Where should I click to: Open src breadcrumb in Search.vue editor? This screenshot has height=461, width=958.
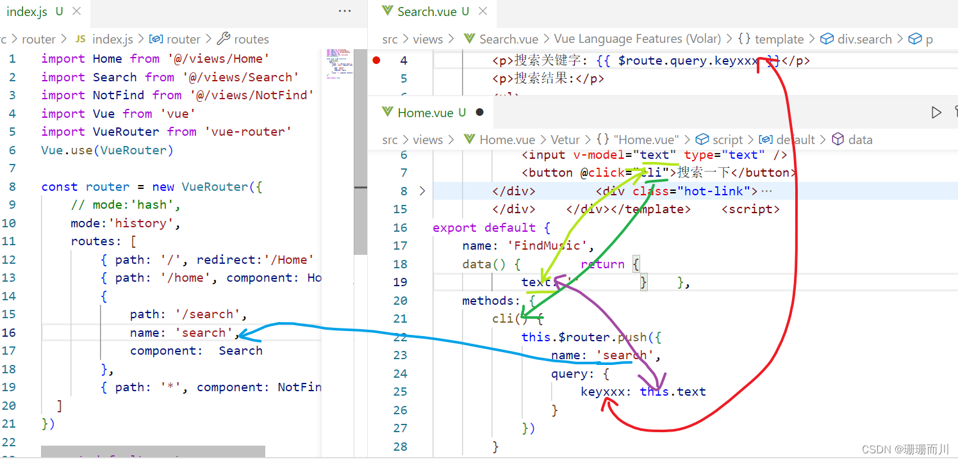pyautogui.click(x=390, y=39)
